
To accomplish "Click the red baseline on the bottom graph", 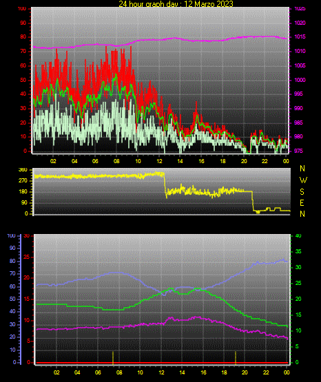I will click(162, 363).
